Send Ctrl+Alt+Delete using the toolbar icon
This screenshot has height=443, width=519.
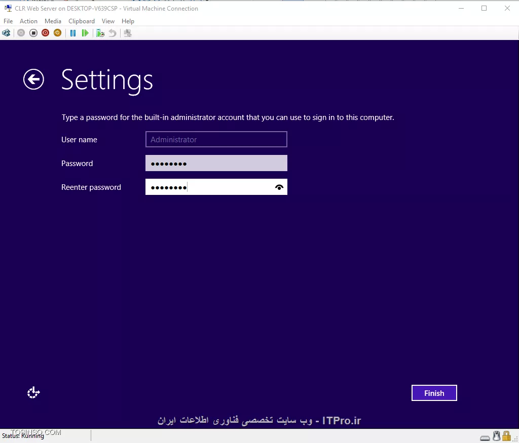[6, 32]
